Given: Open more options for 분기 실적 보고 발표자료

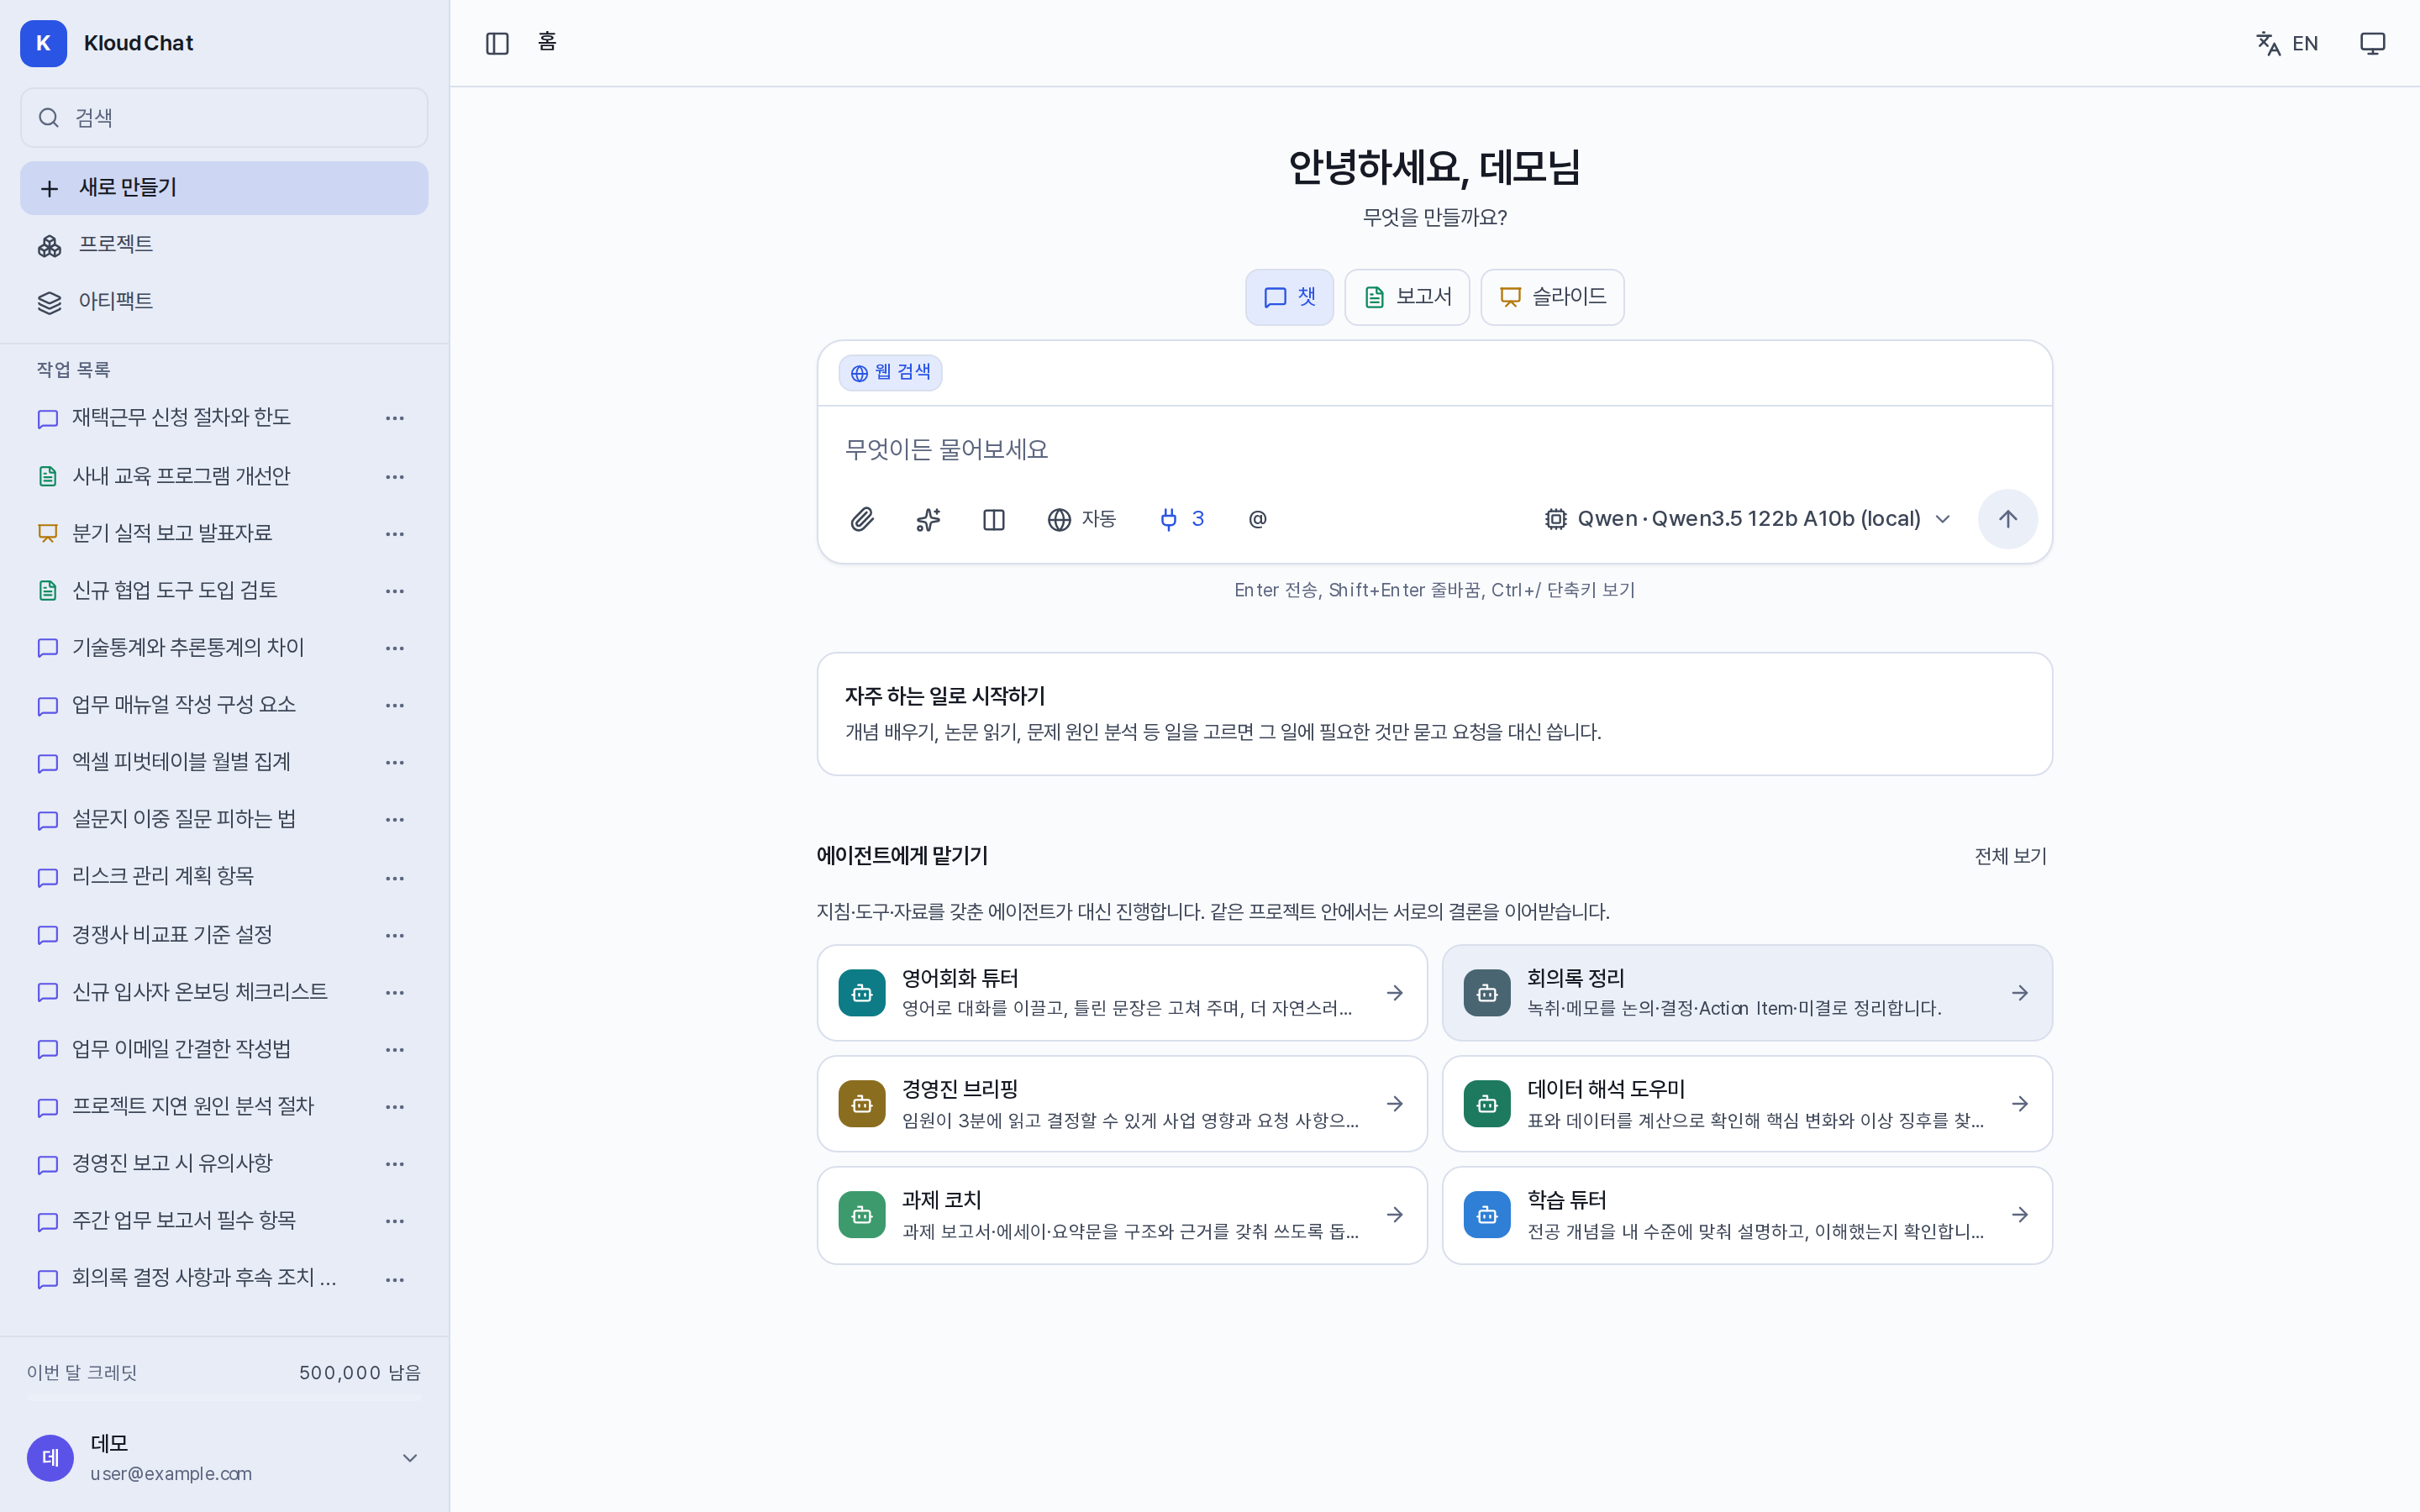Looking at the screenshot, I should click(395, 534).
